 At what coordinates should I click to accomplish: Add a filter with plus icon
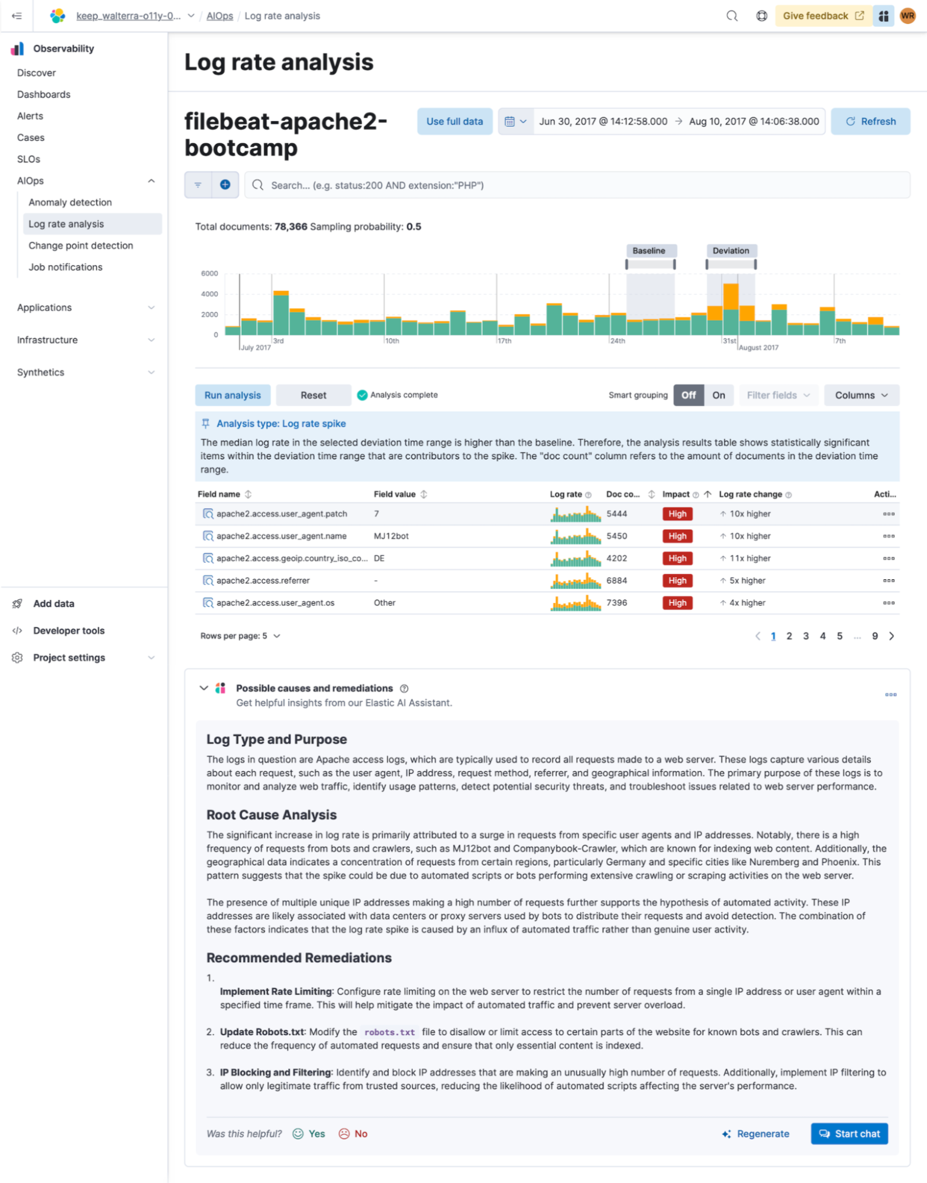225,185
